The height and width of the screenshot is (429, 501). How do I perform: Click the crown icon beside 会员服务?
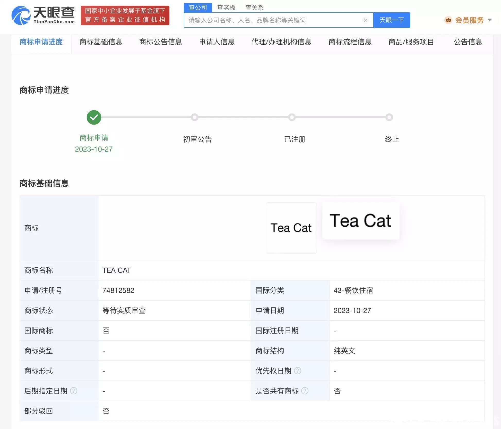pyautogui.click(x=448, y=20)
